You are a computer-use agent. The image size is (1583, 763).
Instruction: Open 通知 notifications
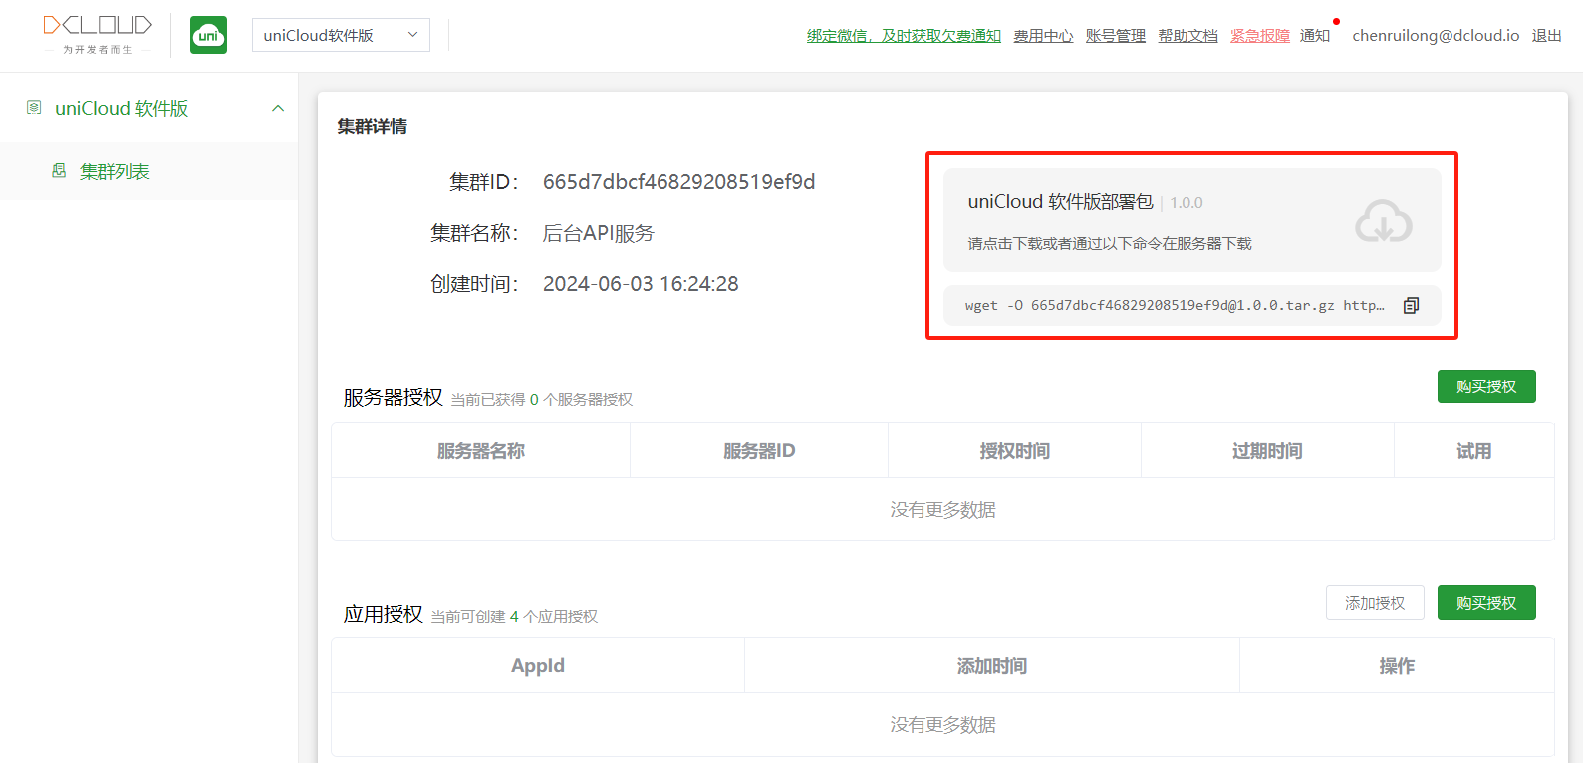click(1315, 36)
